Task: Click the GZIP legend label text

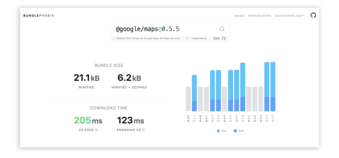Action: 242,131
